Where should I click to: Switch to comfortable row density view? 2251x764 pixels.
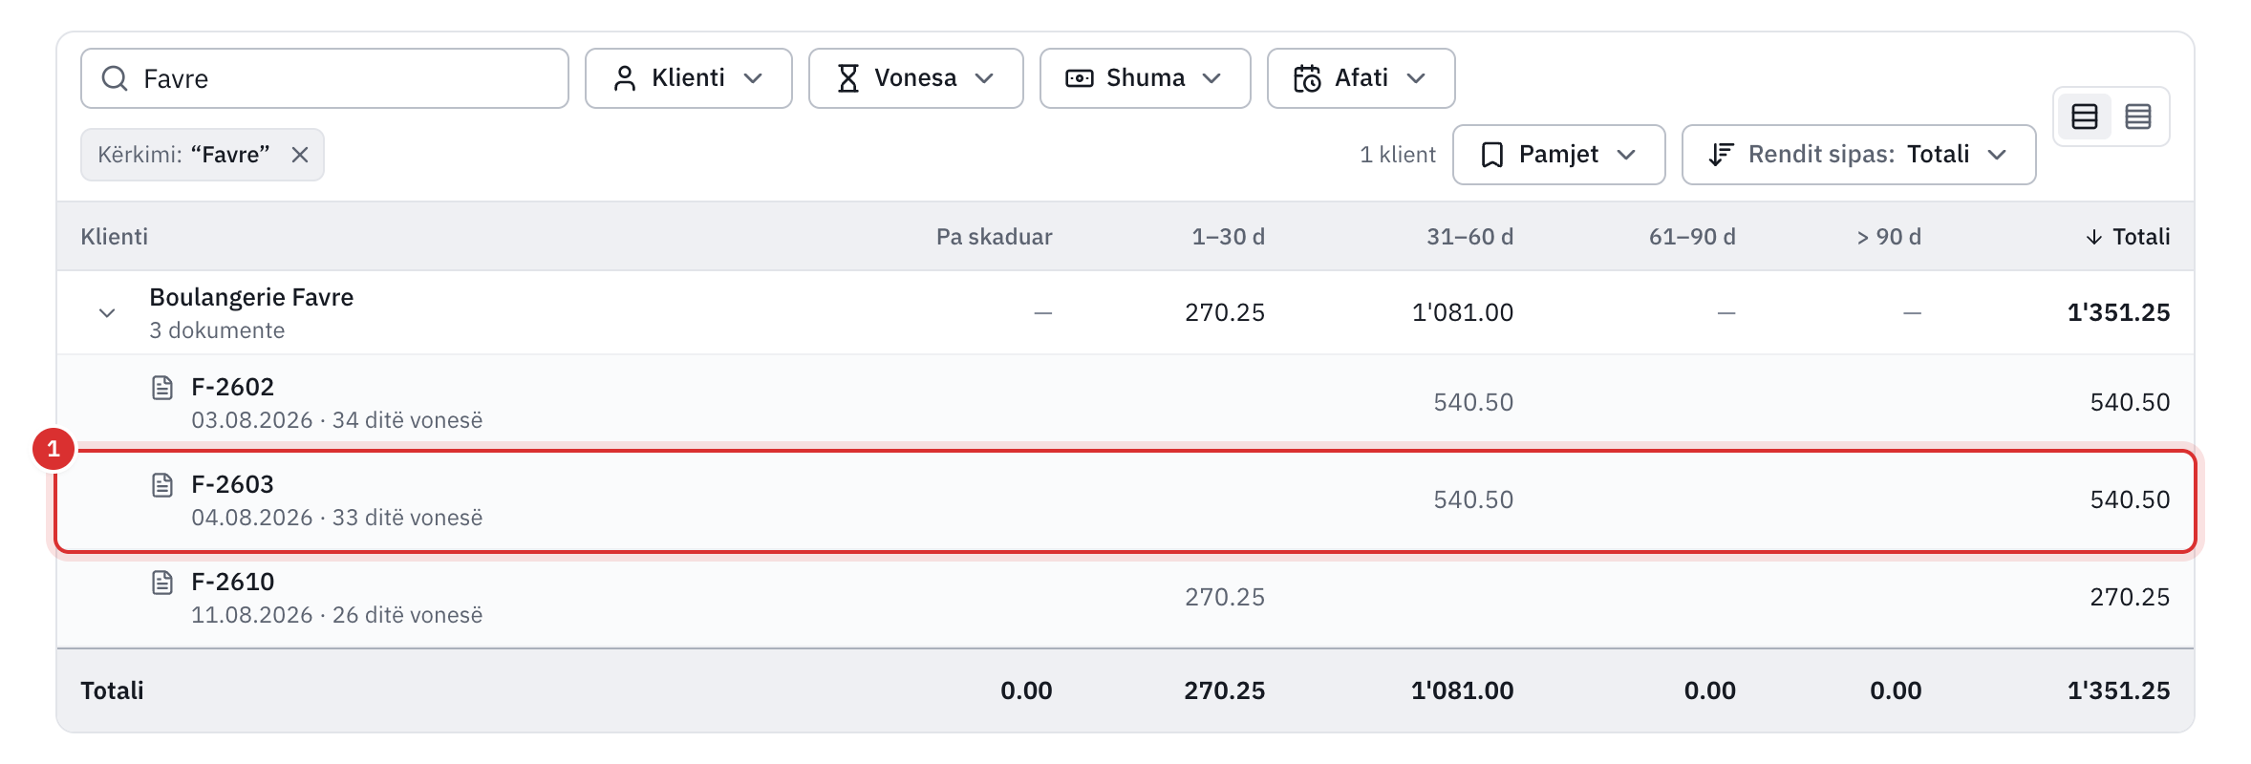[2085, 117]
